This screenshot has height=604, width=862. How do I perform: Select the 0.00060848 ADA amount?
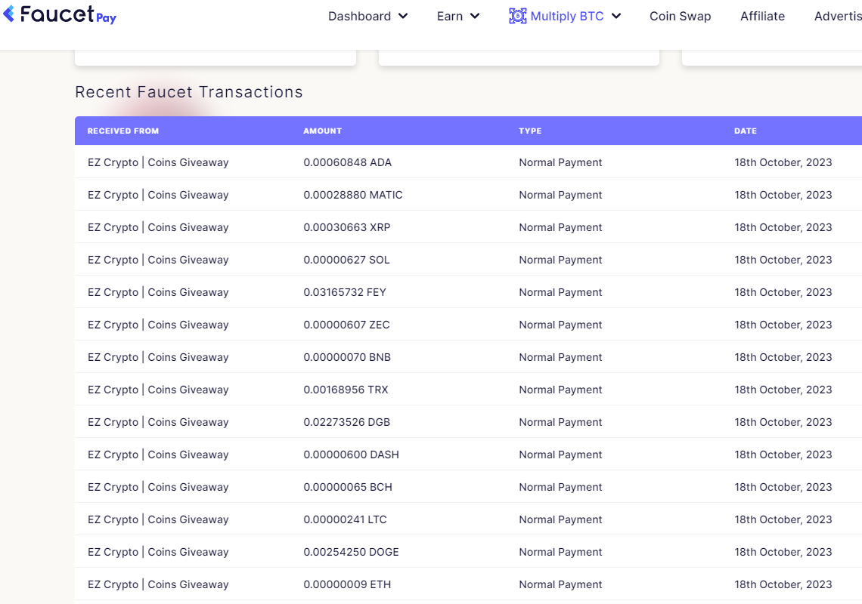tap(347, 162)
